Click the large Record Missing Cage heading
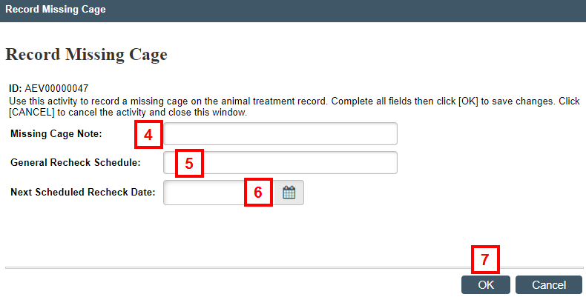 click(x=86, y=55)
